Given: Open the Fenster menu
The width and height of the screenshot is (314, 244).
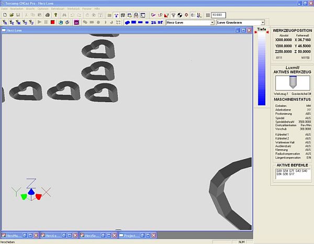Looking at the screenshot, I should tap(86, 9).
